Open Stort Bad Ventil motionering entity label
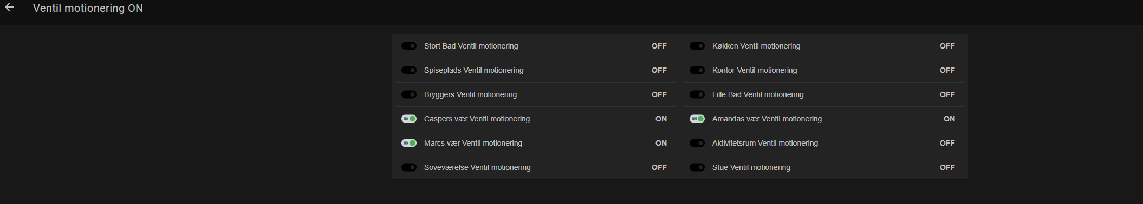 471,46
